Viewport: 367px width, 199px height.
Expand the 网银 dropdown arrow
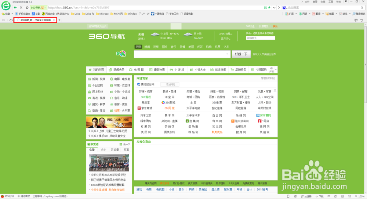click(x=309, y=14)
